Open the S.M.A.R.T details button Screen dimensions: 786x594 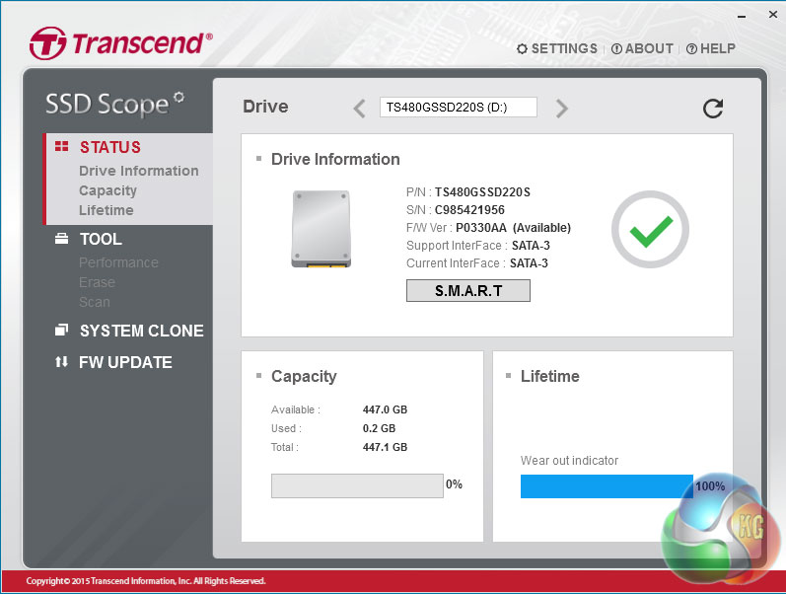468,290
